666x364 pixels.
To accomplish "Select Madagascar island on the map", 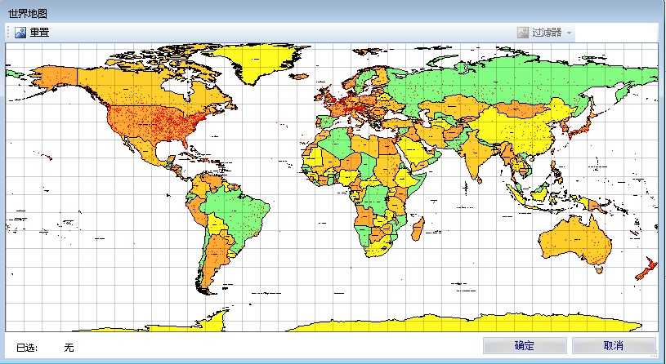I will pyautogui.click(x=417, y=229).
